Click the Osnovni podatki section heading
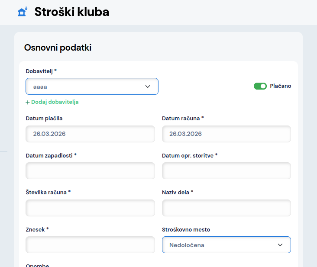 point(58,48)
